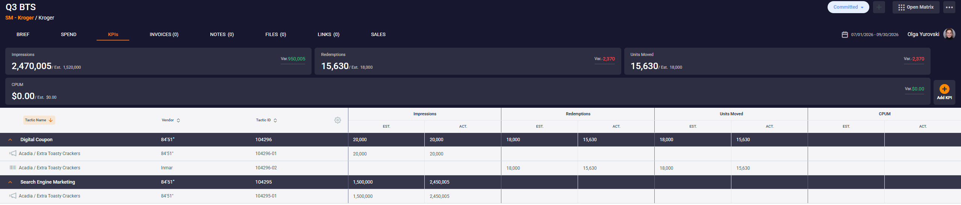Click the plus button next to Committed

[879, 7]
